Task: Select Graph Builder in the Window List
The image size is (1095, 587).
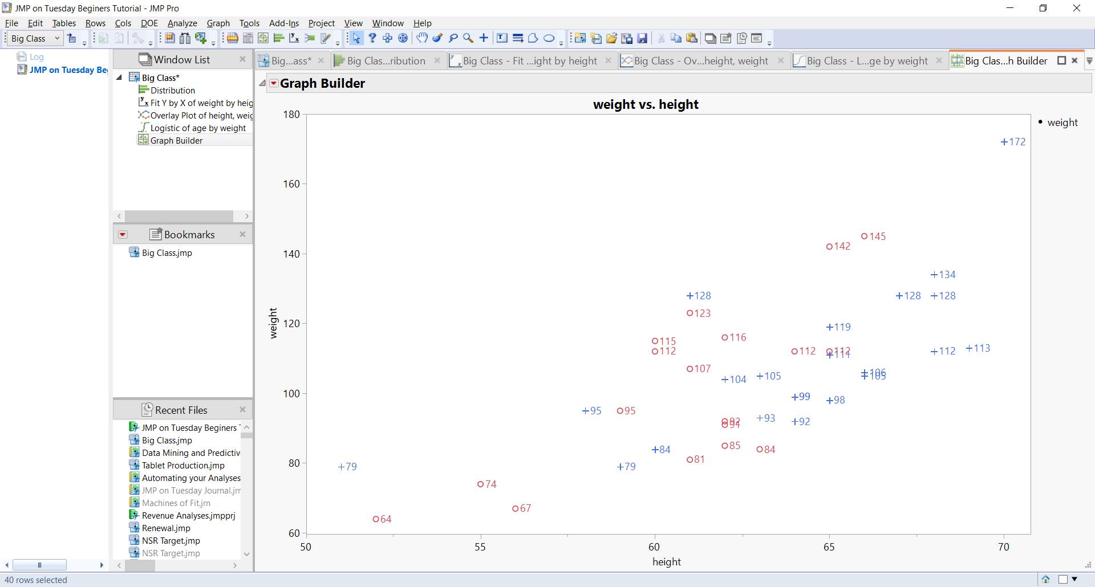Action: click(x=175, y=140)
